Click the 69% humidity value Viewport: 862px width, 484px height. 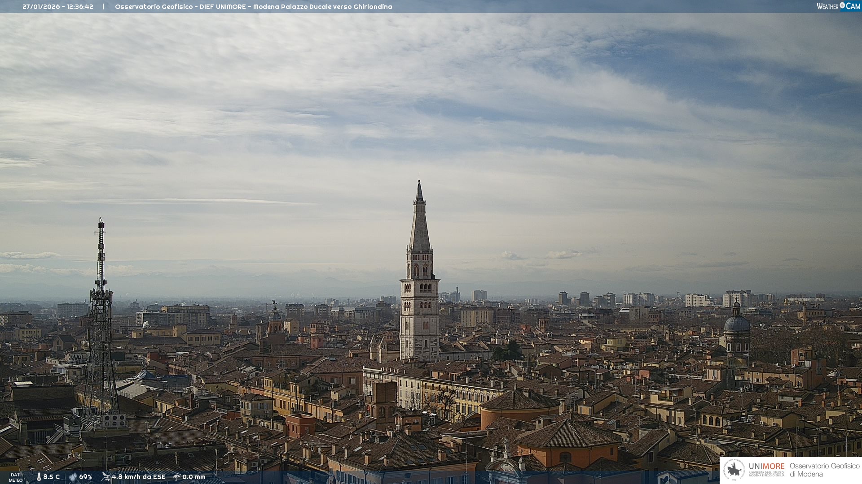click(86, 477)
